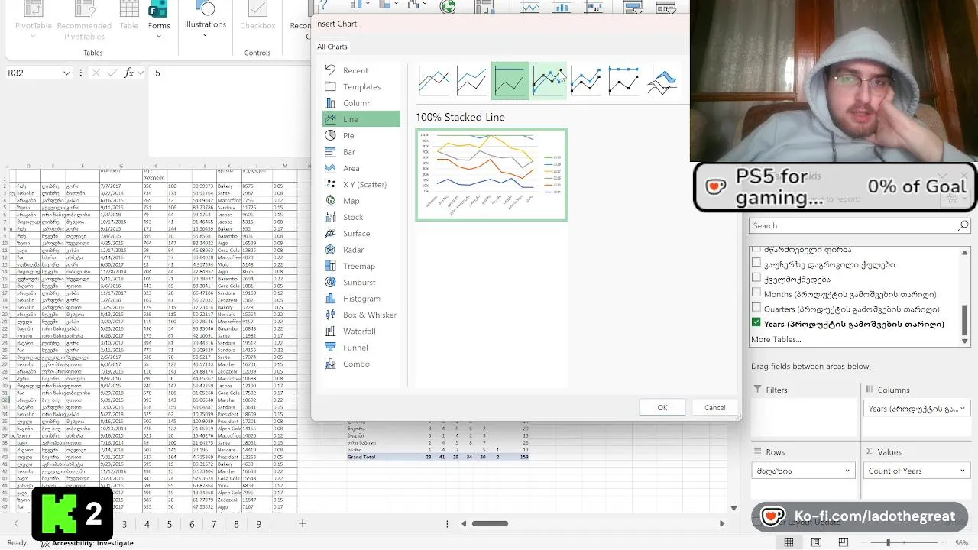This screenshot has width=978, height=550.
Task: Add a new sheet with plus icon
Action: (x=302, y=523)
